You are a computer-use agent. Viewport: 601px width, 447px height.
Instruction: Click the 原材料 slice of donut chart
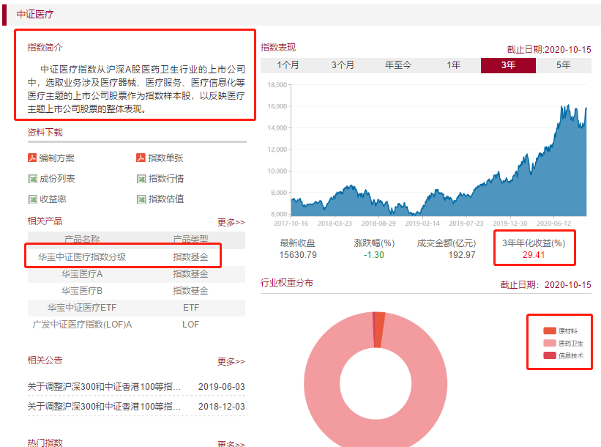tap(379, 330)
